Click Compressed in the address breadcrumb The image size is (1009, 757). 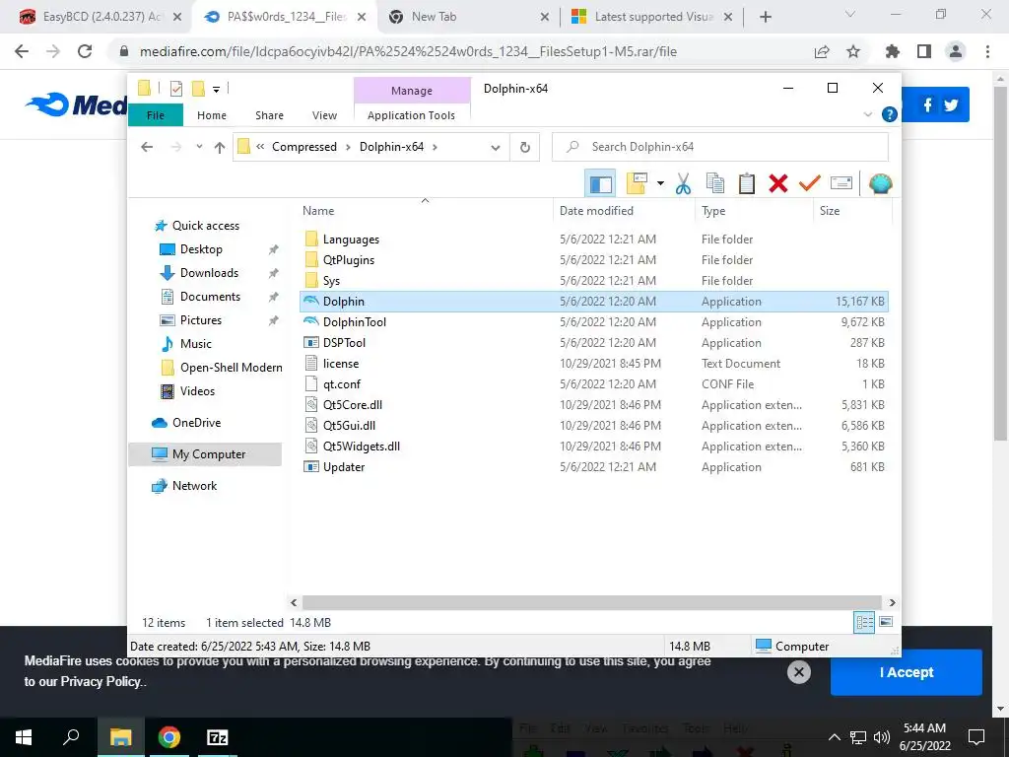[304, 147]
